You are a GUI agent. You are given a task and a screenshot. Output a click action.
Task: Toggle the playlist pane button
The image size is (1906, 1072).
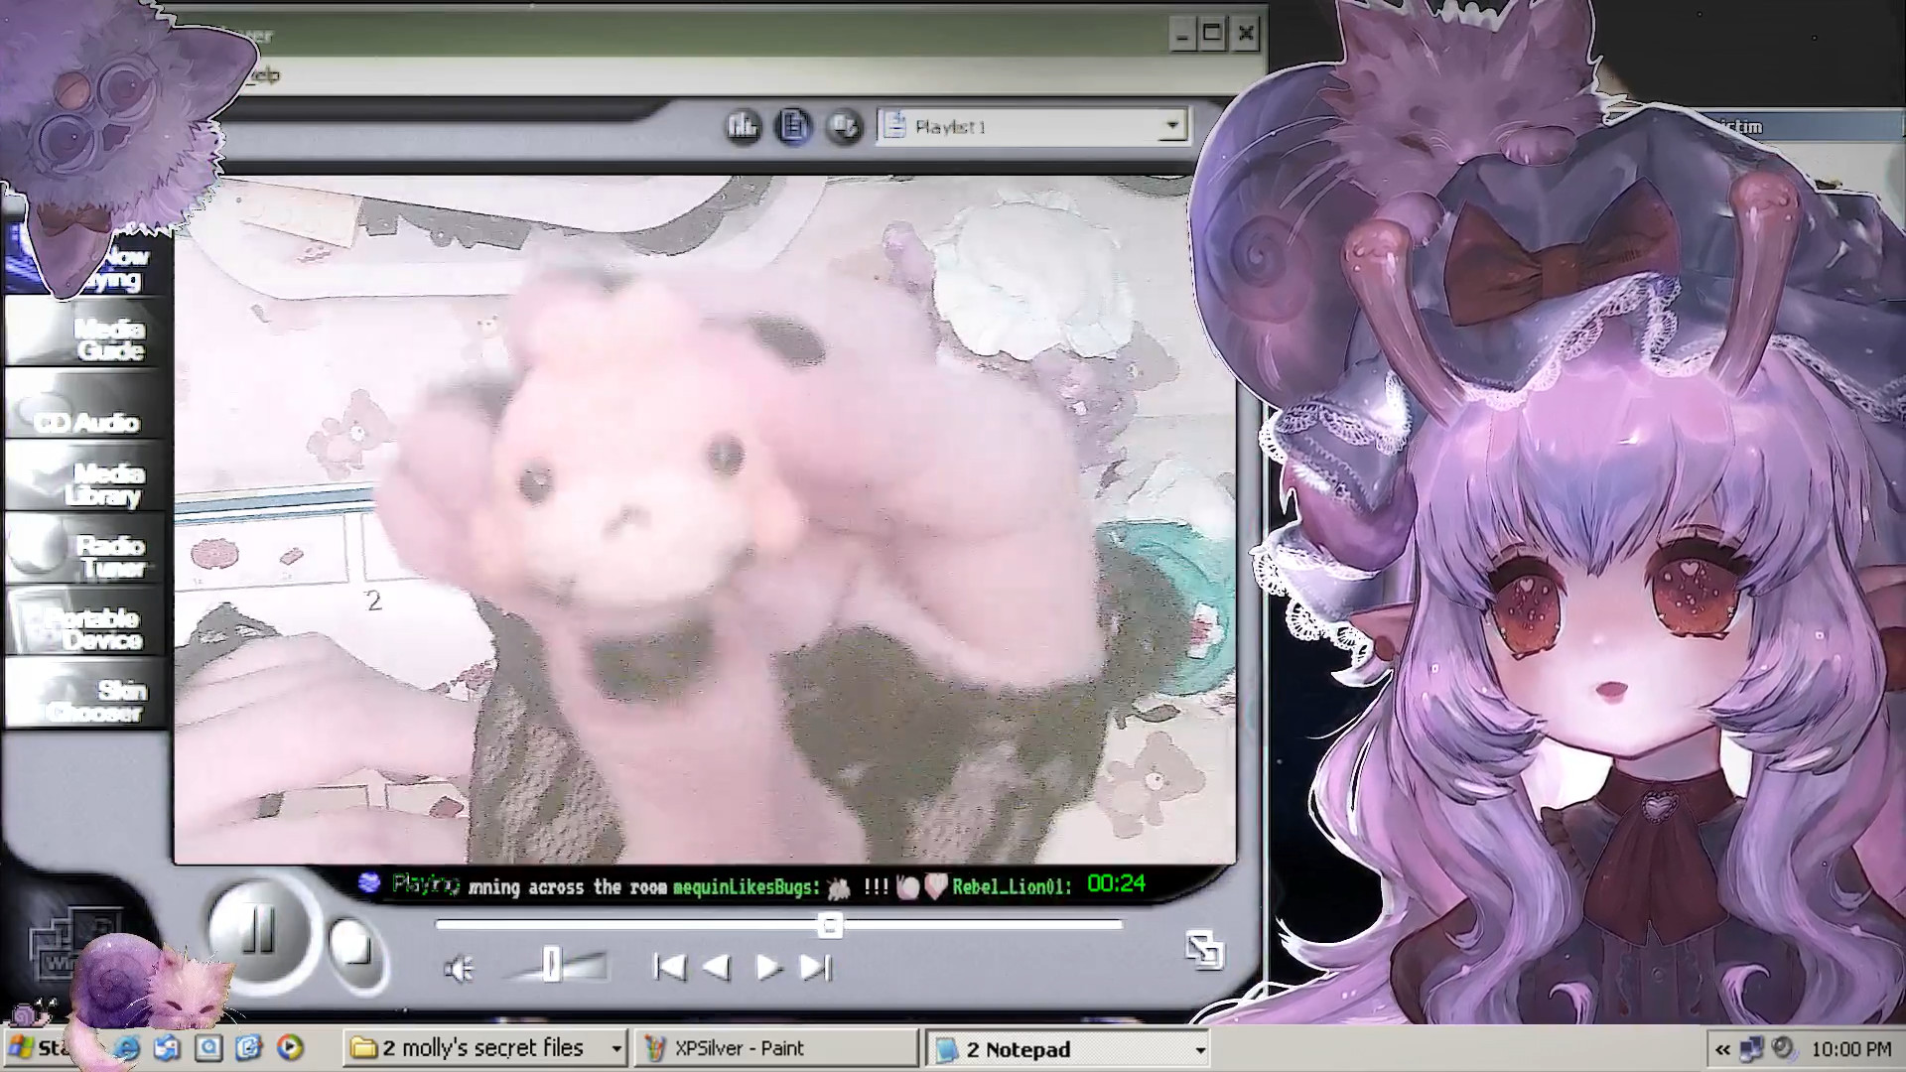point(793,126)
